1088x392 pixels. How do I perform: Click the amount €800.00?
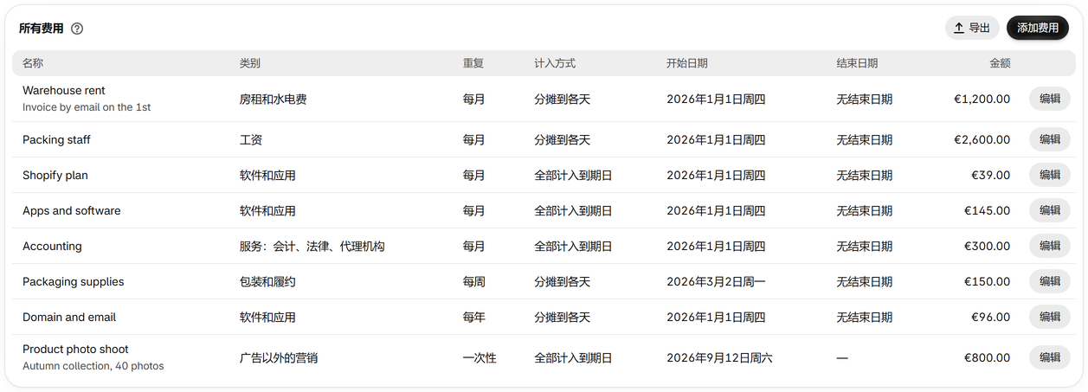click(x=987, y=357)
